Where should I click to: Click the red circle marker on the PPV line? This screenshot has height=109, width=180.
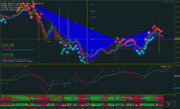145,39
